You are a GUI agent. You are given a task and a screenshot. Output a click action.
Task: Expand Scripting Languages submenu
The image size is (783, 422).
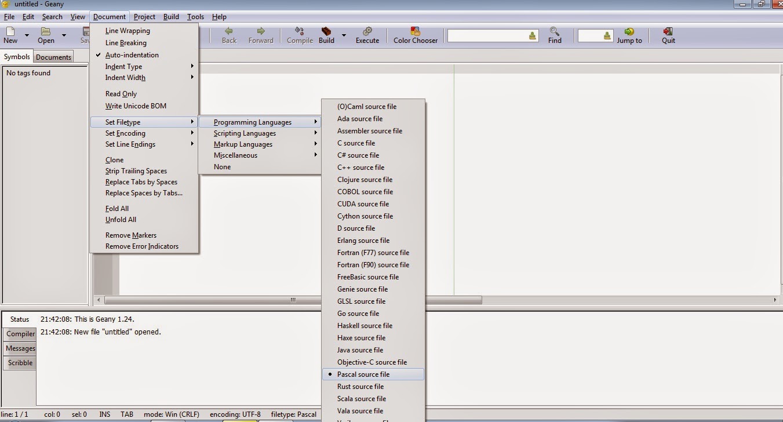pos(260,133)
